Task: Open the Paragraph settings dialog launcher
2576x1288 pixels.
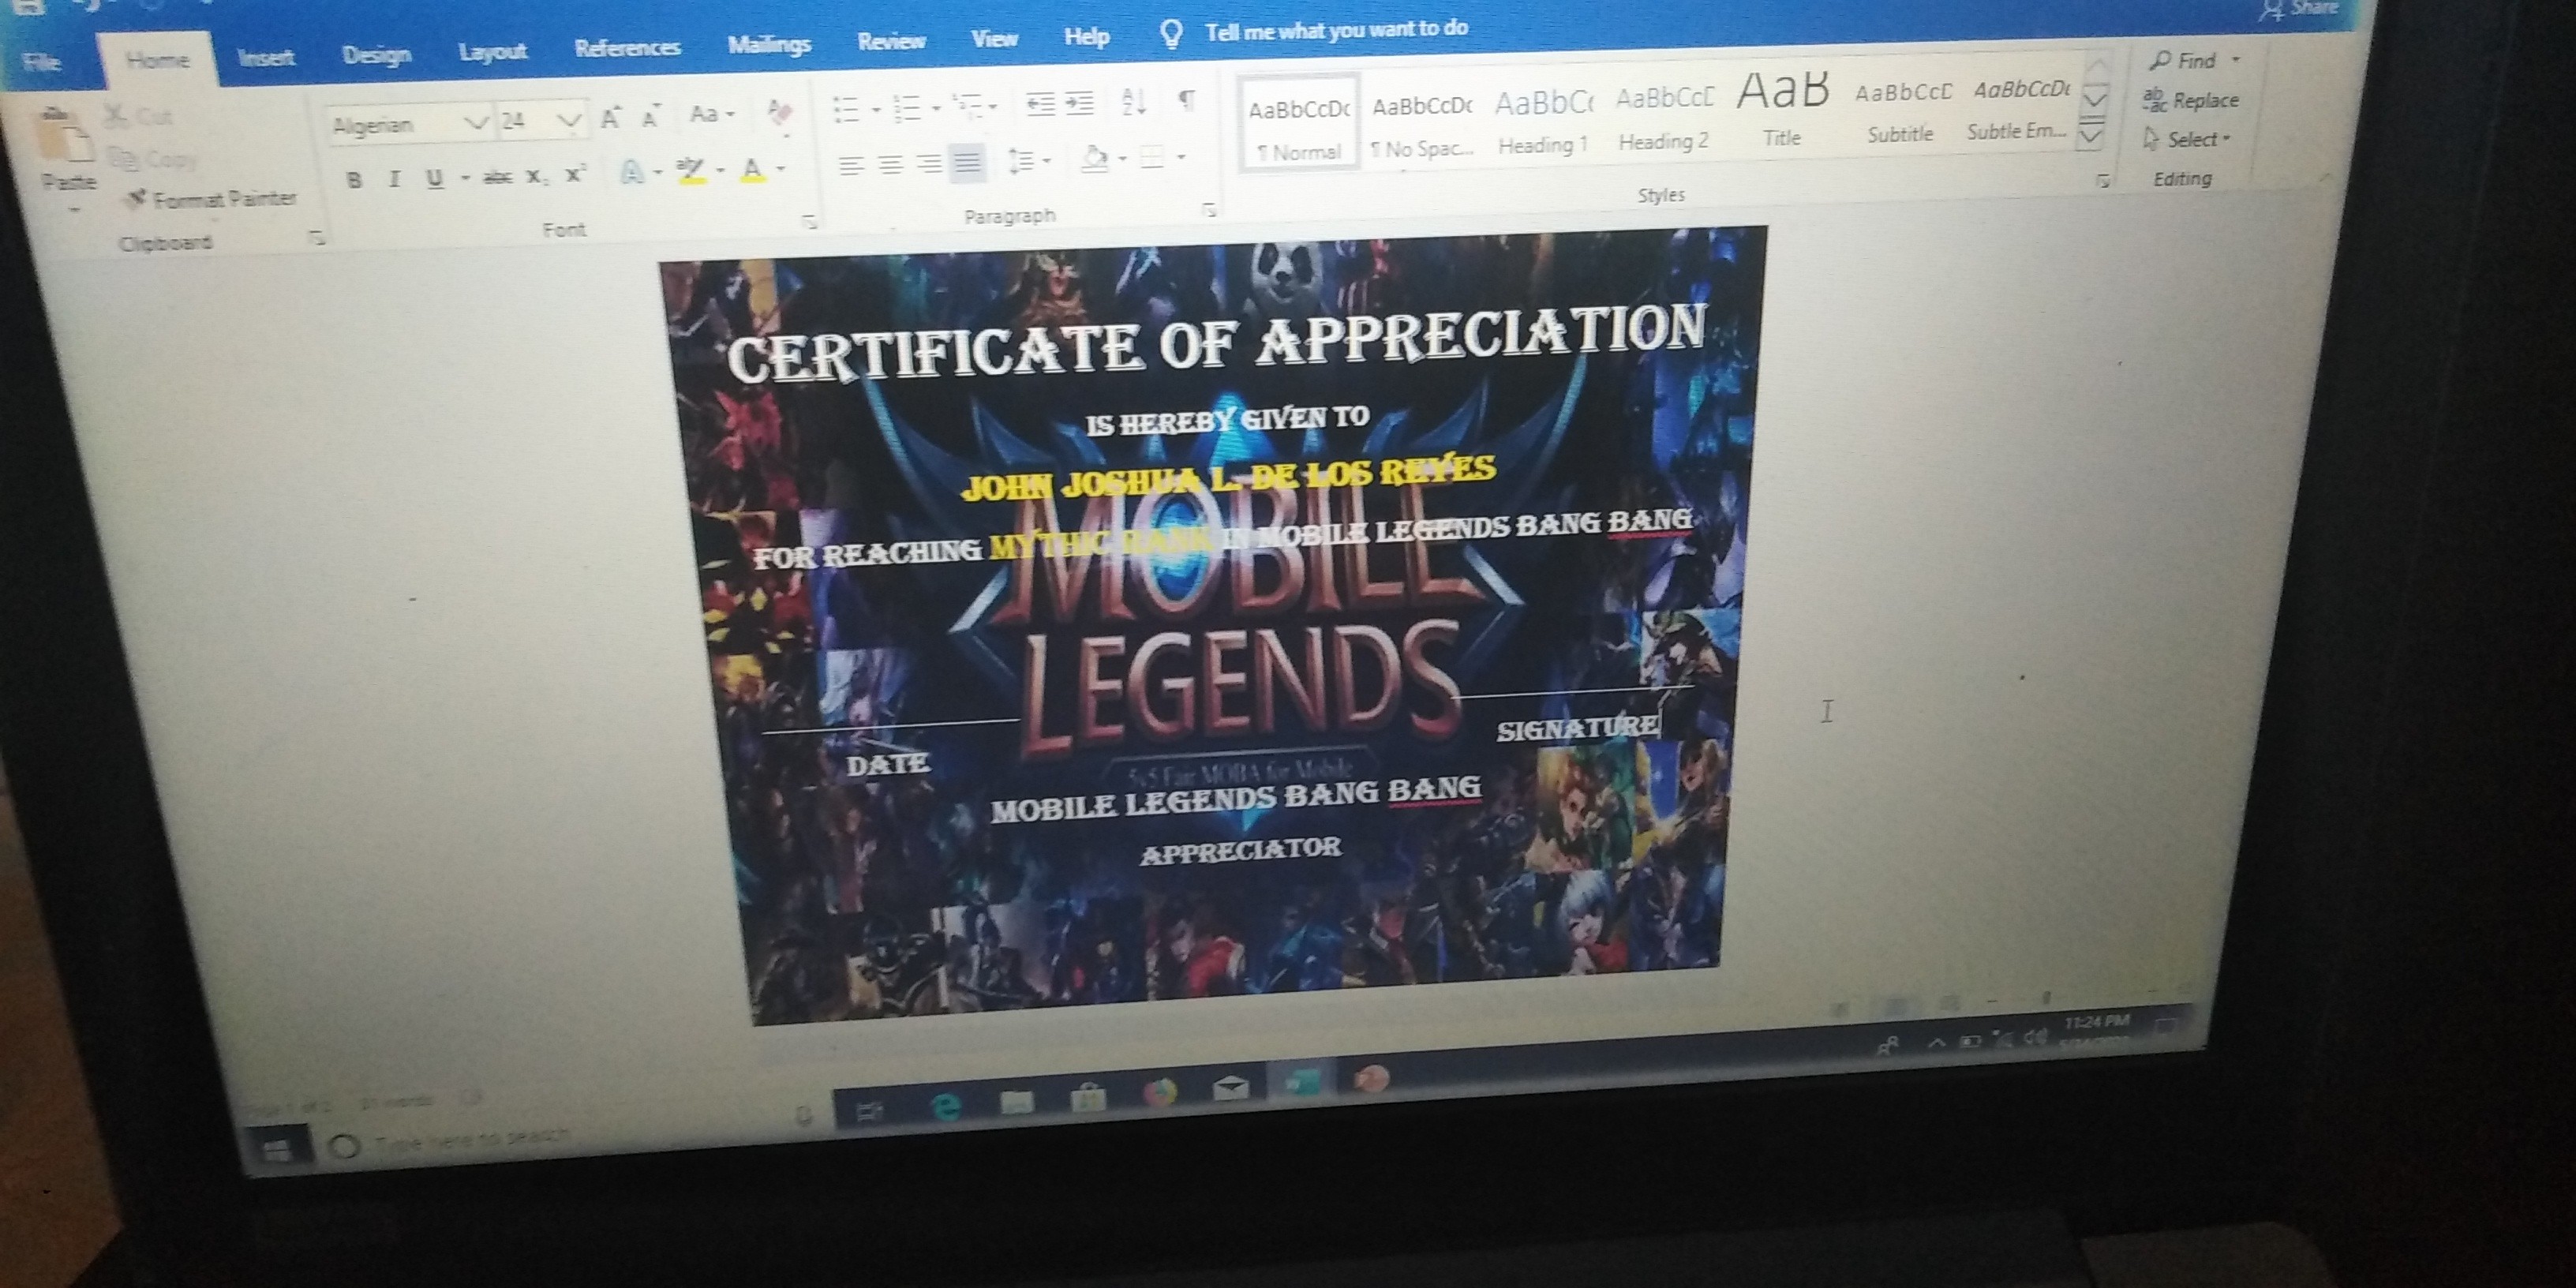Action: tap(1209, 209)
